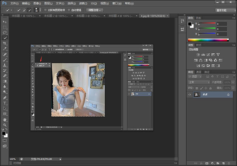Select the Move tool in toolbar
The image size is (237, 166).
(x=5, y=22)
